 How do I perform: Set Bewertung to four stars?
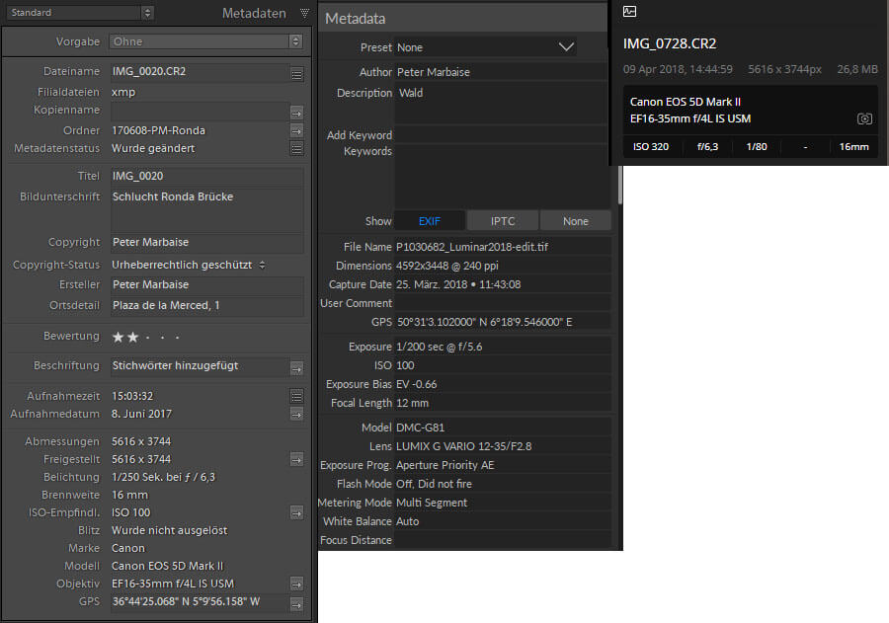coord(163,338)
